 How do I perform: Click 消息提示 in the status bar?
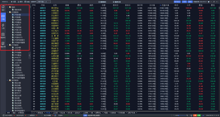point(32,115)
